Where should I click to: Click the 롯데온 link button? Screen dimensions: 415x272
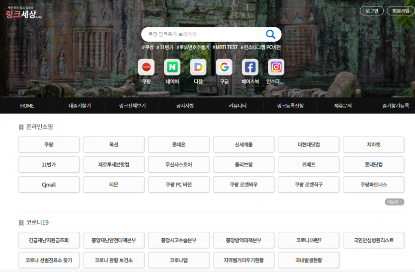tap(178, 144)
